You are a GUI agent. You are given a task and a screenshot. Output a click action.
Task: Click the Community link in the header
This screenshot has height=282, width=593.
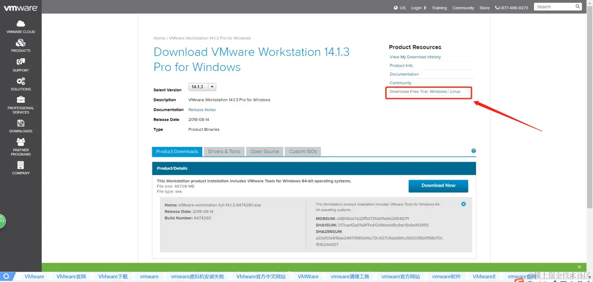pyautogui.click(x=463, y=8)
